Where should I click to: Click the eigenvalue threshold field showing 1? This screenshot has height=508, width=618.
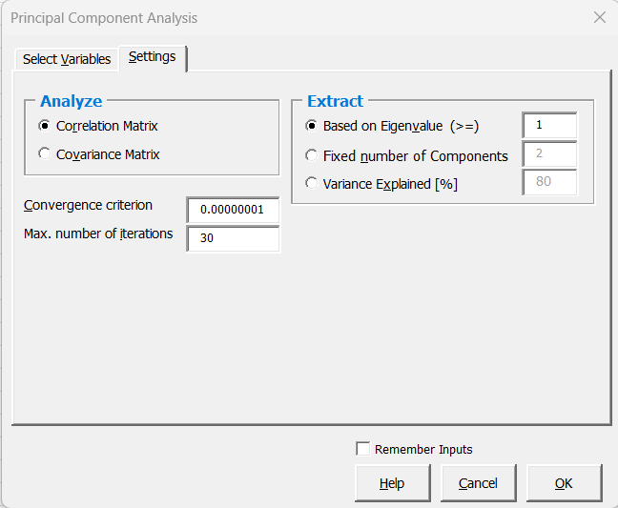pos(549,125)
